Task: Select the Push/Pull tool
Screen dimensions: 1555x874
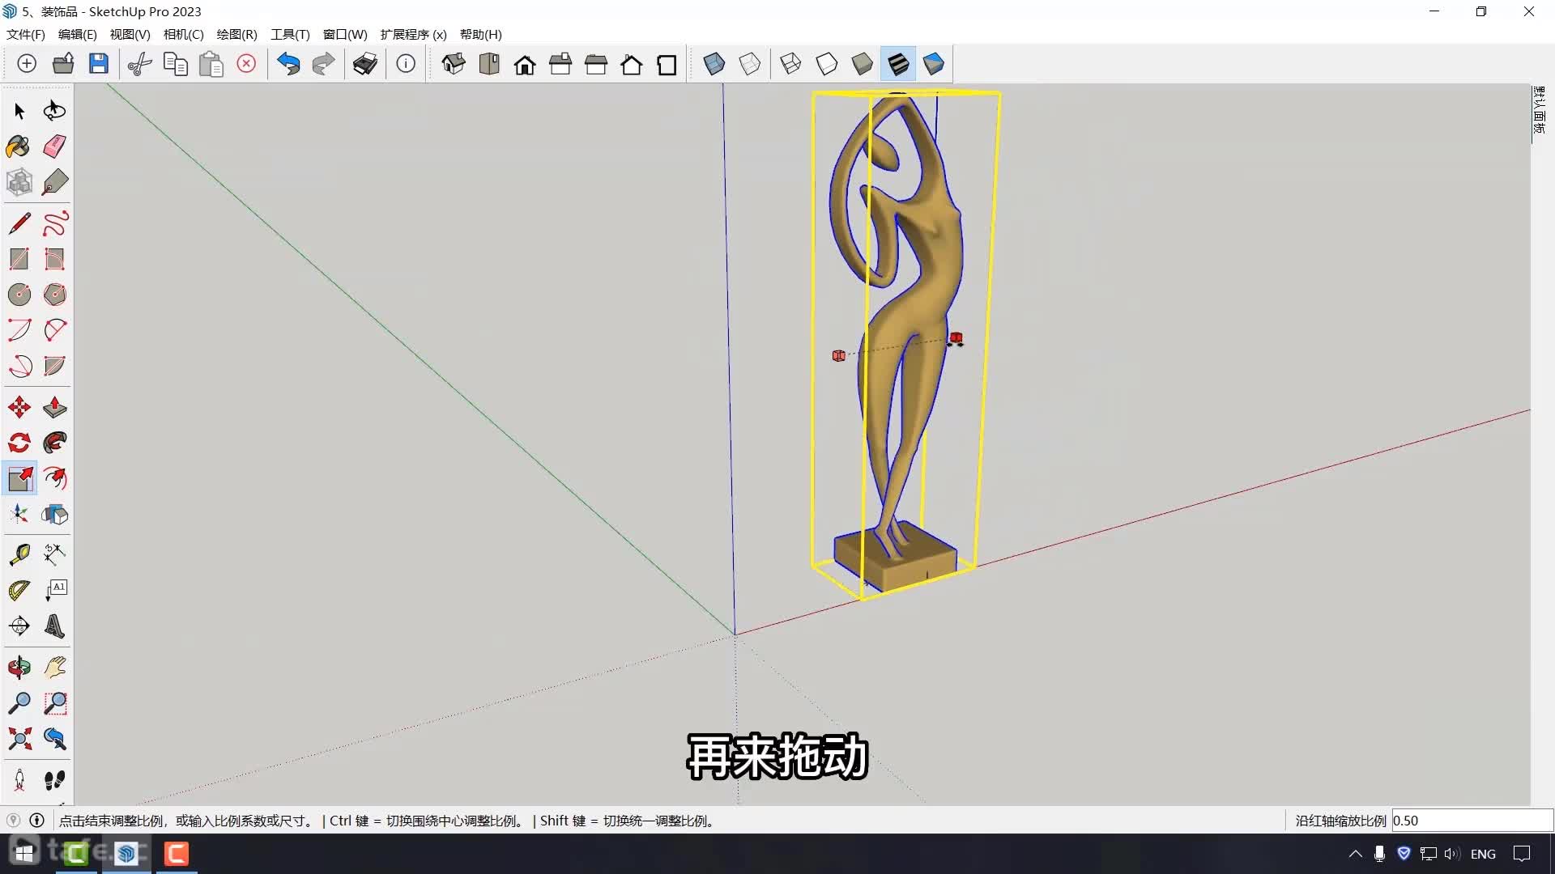Action: point(54,407)
